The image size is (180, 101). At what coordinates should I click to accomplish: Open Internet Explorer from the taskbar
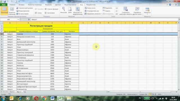point(20,98)
